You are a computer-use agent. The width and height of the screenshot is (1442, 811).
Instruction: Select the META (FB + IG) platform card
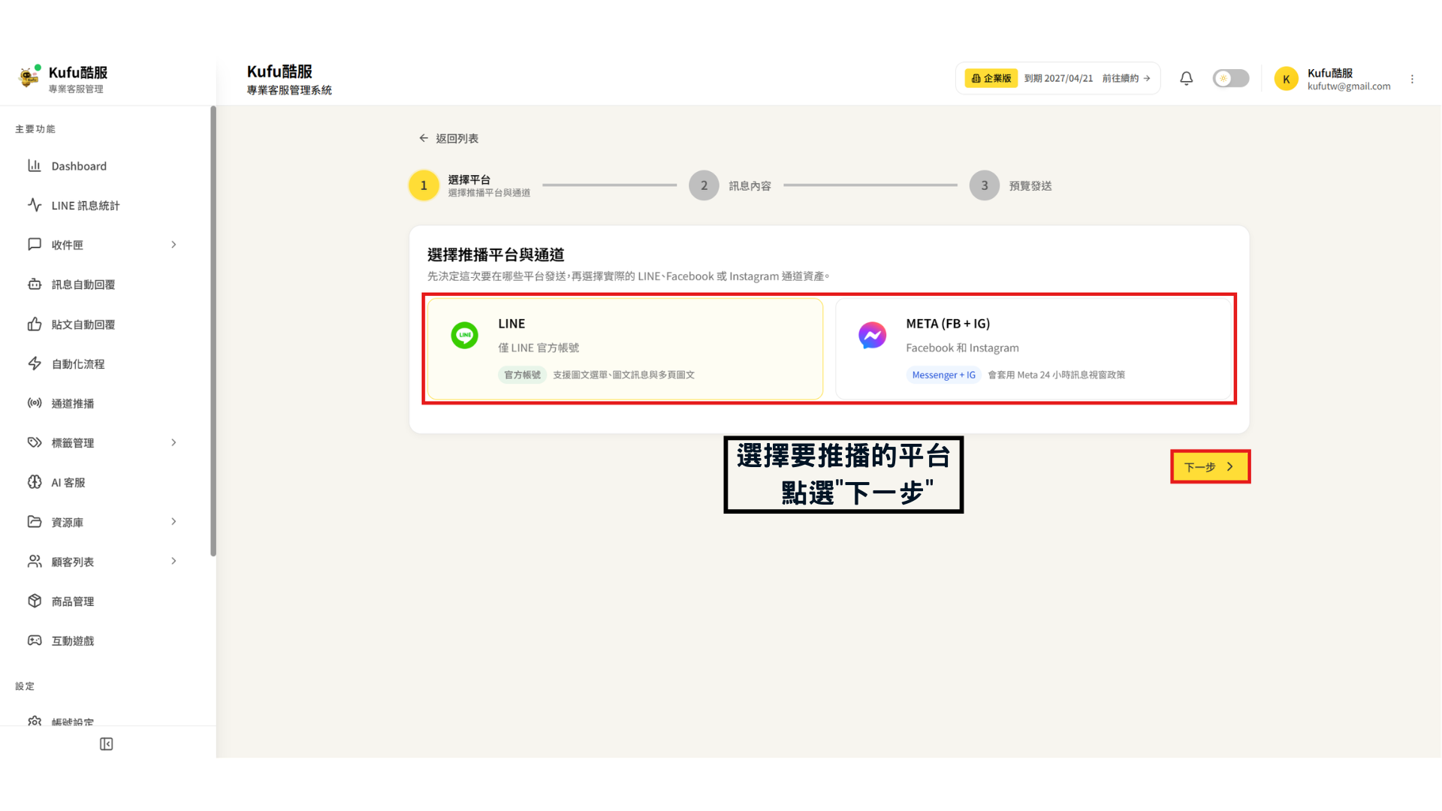pos(1033,349)
